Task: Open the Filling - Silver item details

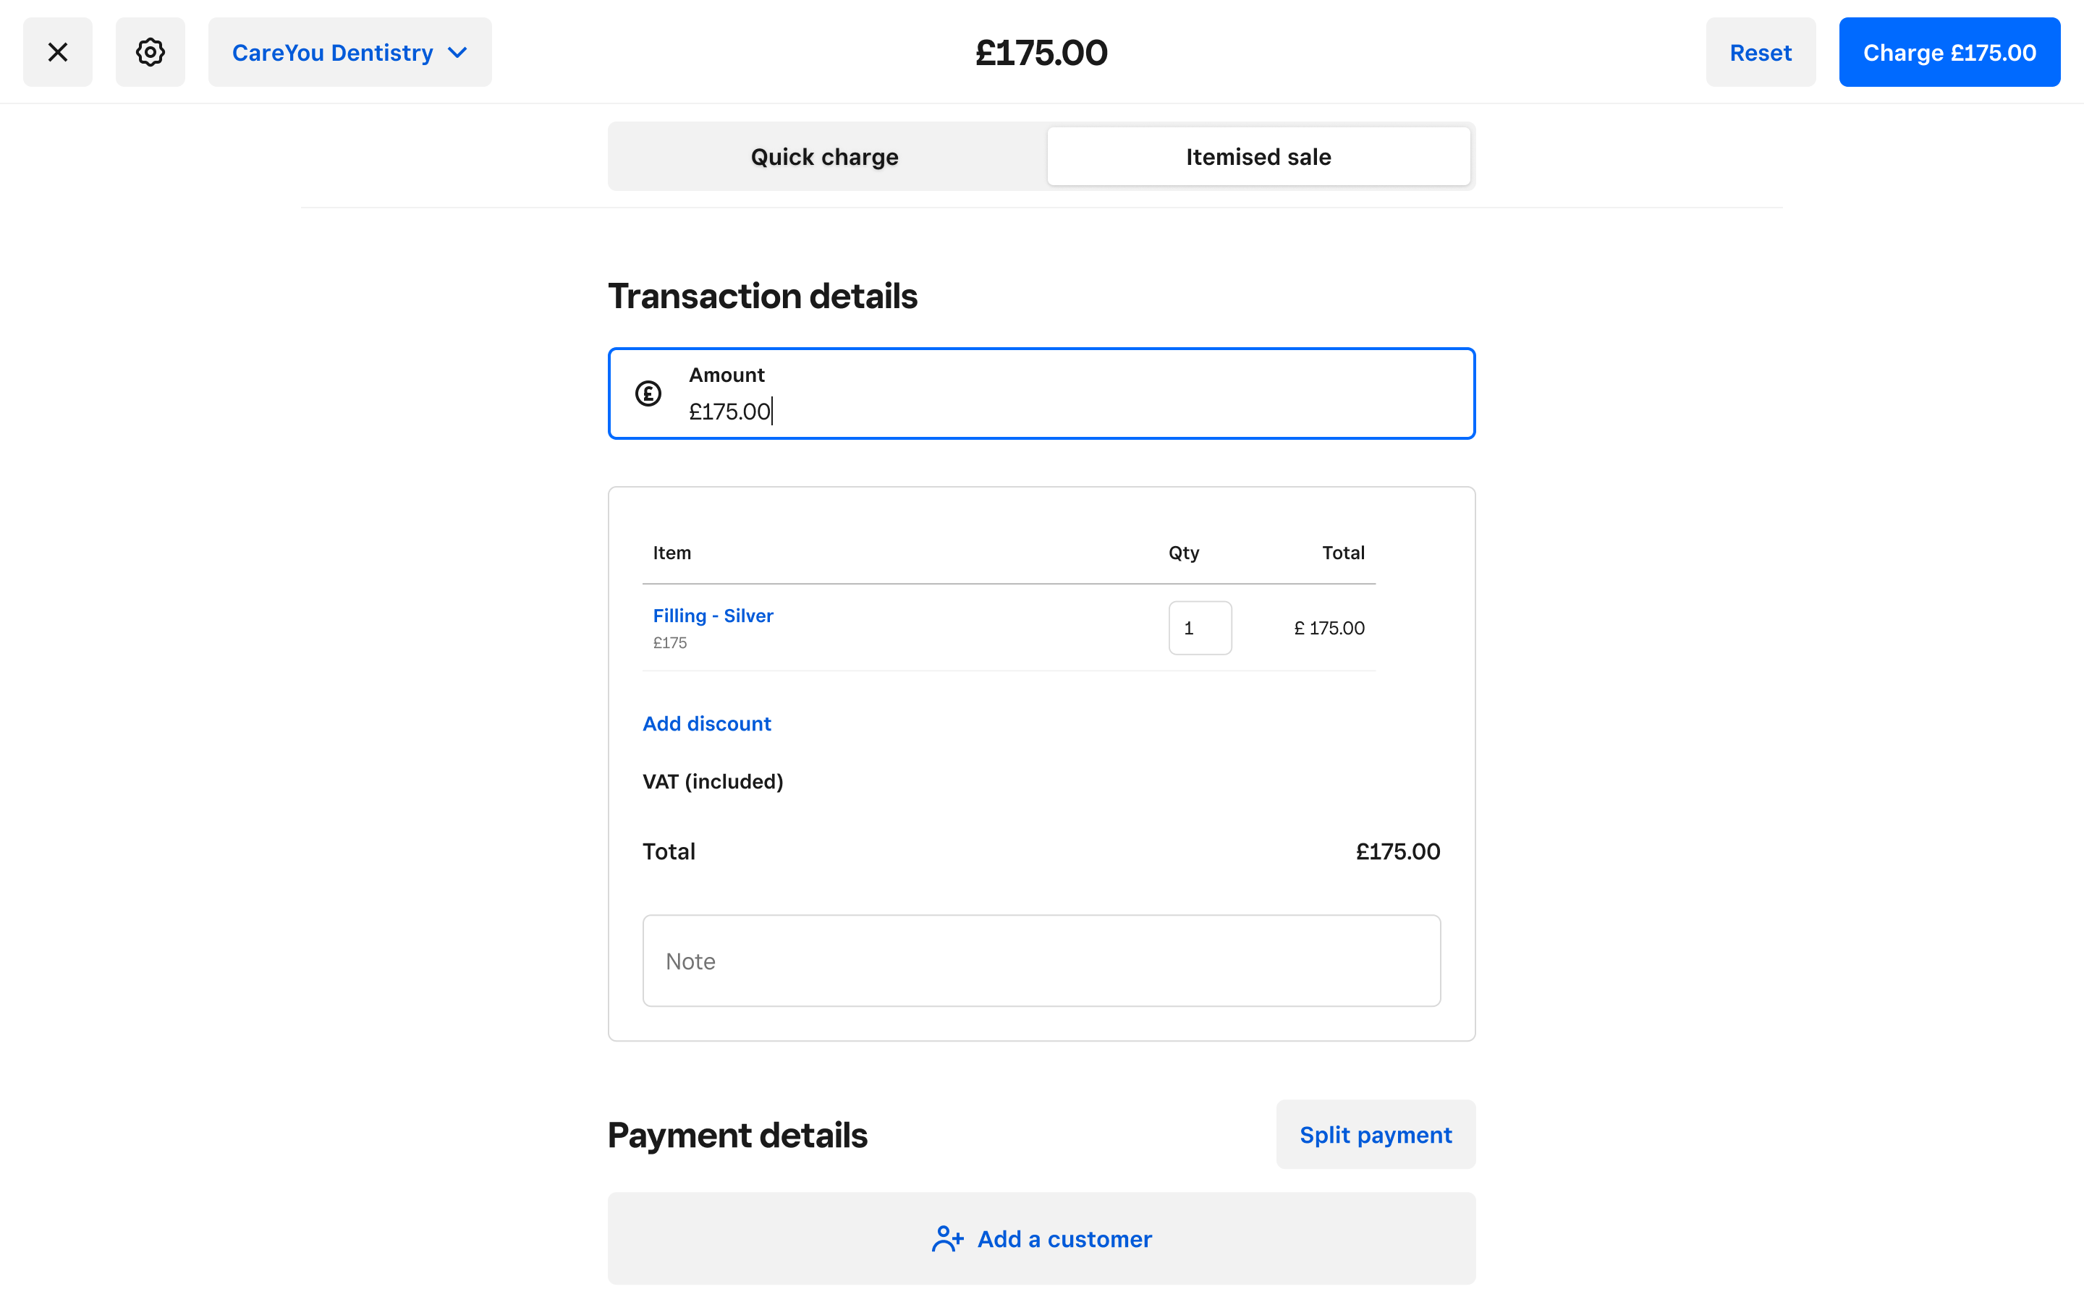Action: coord(712,615)
